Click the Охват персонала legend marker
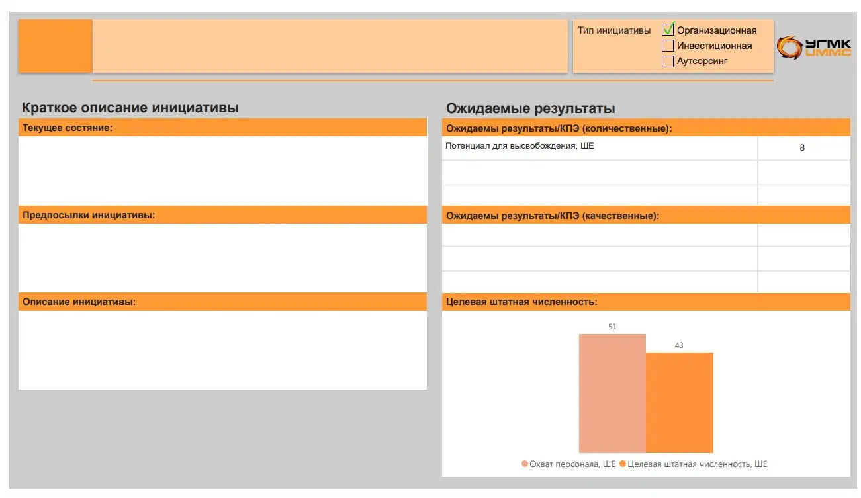This screenshot has width=861, height=498. [525, 464]
